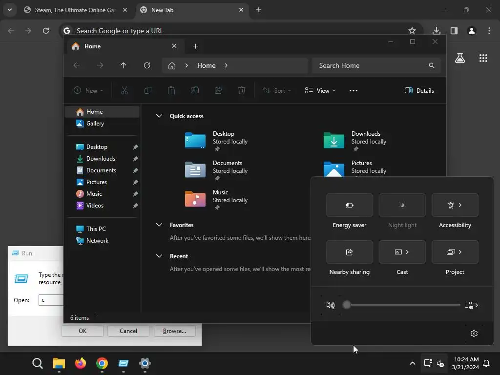Click Cancel in the Run dialog
Viewport: 500px width, 375px height.
coord(128,331)
